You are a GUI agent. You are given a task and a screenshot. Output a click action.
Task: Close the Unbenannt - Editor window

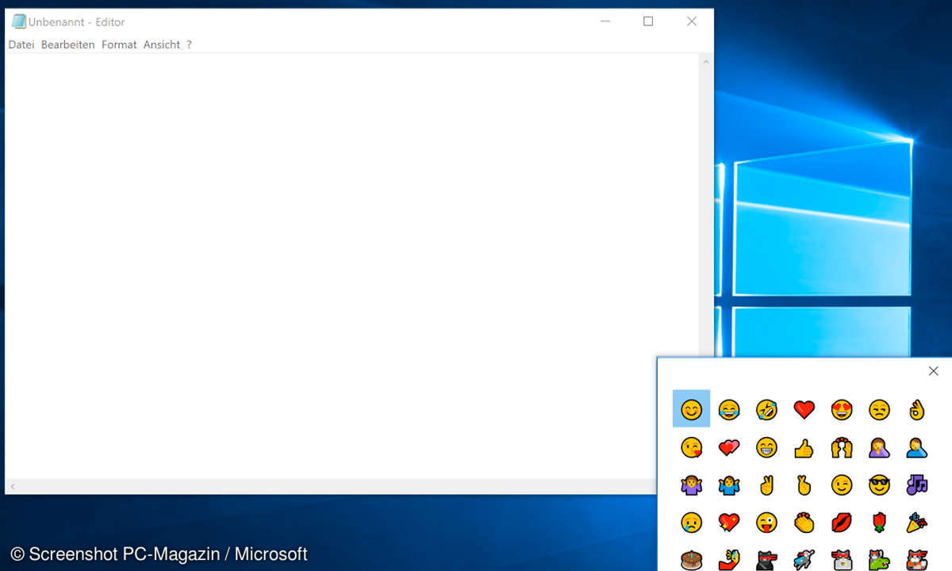(692, 21)
